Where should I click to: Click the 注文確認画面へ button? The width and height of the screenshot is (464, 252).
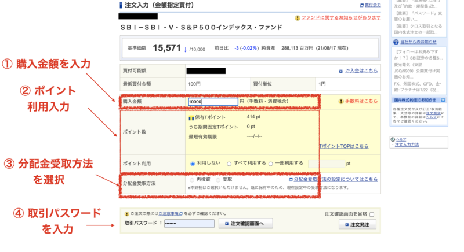pyautogui.click(x=245, y=224)
